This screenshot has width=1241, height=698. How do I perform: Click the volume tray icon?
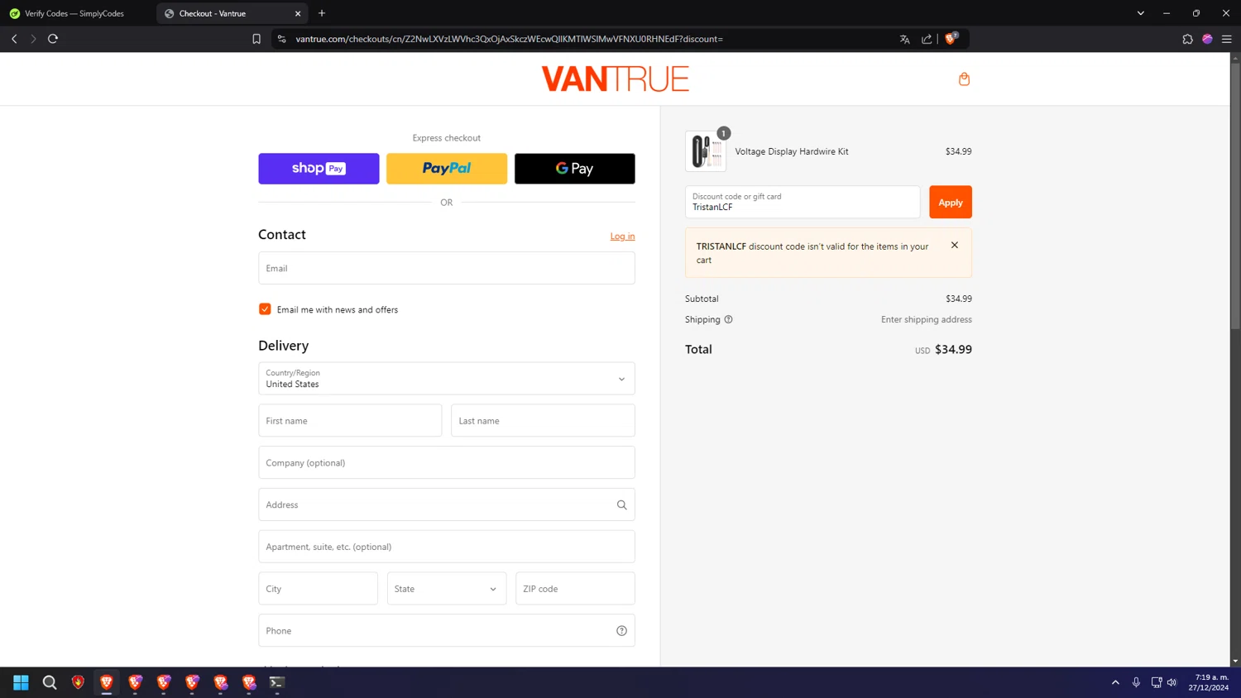(x=1172, y=682)
